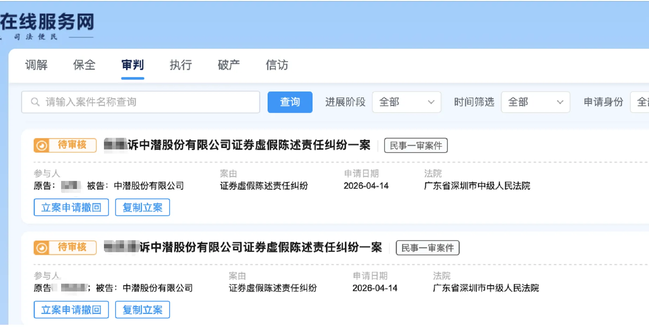Click 民事一审案件 tag on second case
This screenshot has height=330, width=649.
click(427, 248)
